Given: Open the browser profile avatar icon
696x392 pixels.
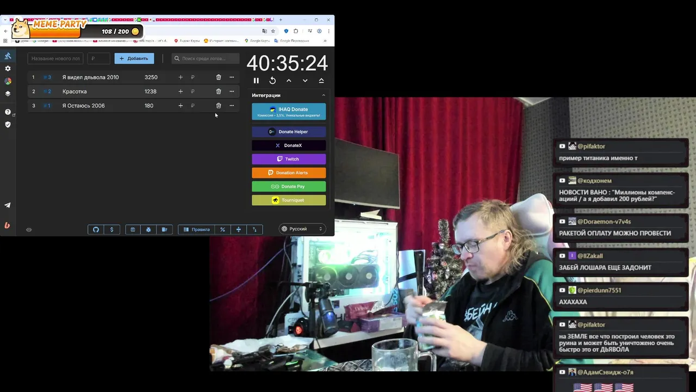Looking at the screenshot, I should (x=319, y=31).
